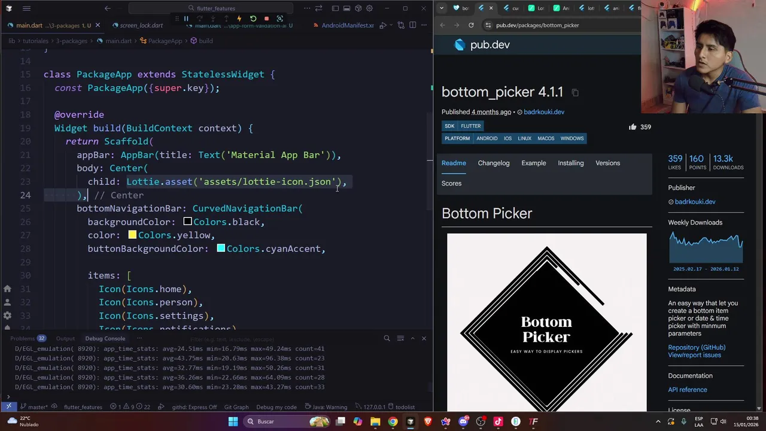
Task: Open the Problems panel tab
Action: tap(28, 338)
